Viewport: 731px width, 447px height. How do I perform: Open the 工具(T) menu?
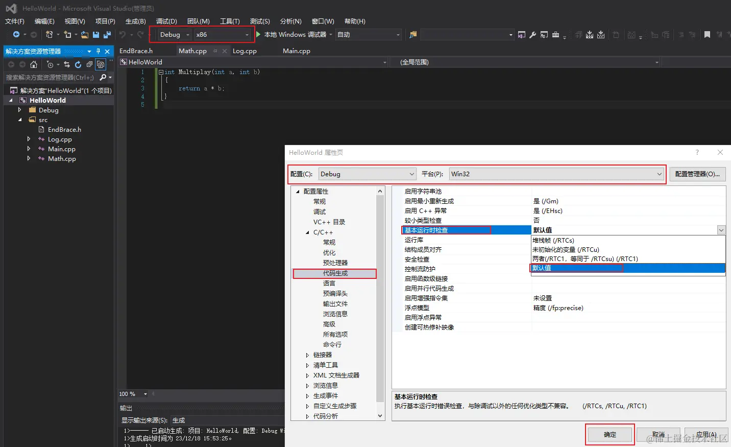coord(230,21)
